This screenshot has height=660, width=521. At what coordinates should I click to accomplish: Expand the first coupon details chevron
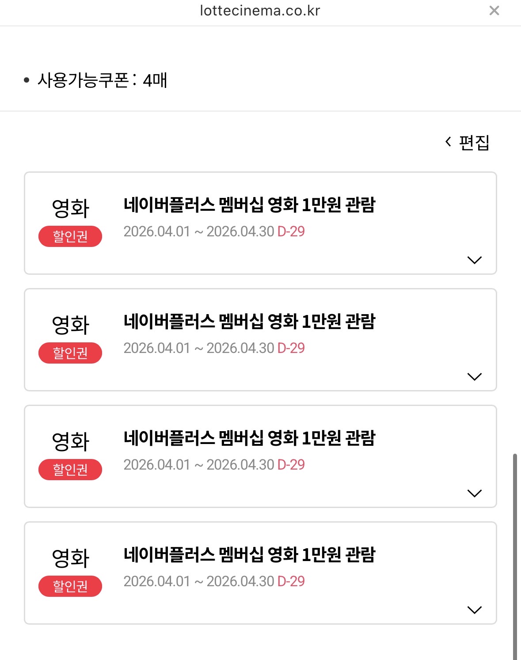pyautogui.click(x=474, y=260)
